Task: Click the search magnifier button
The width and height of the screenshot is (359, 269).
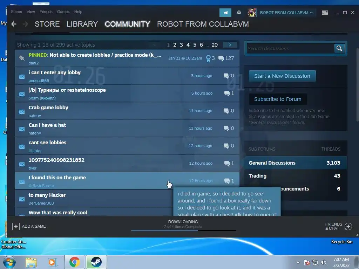Action: (339, 48)
